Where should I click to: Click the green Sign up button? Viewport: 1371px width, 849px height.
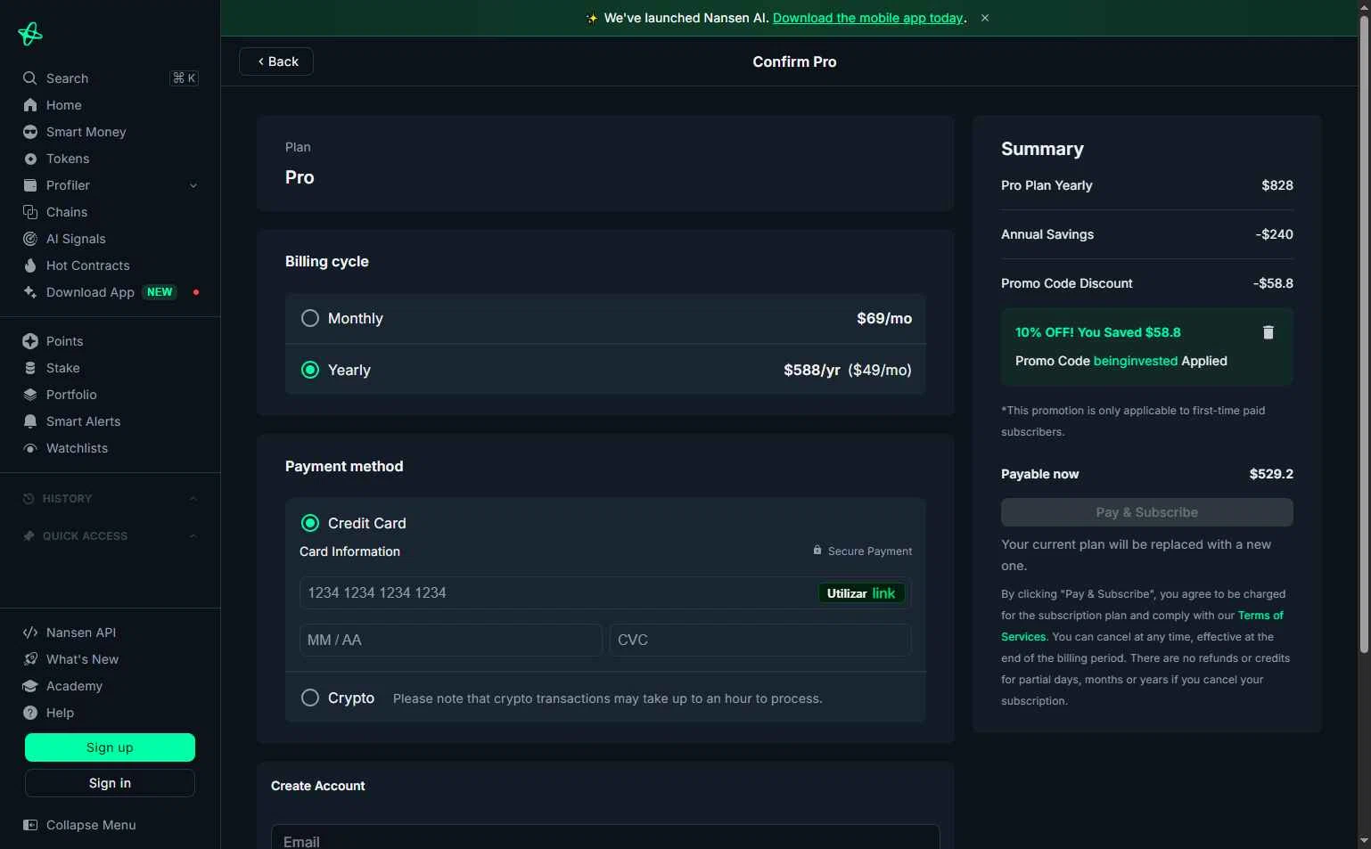[x=110, y=747]
